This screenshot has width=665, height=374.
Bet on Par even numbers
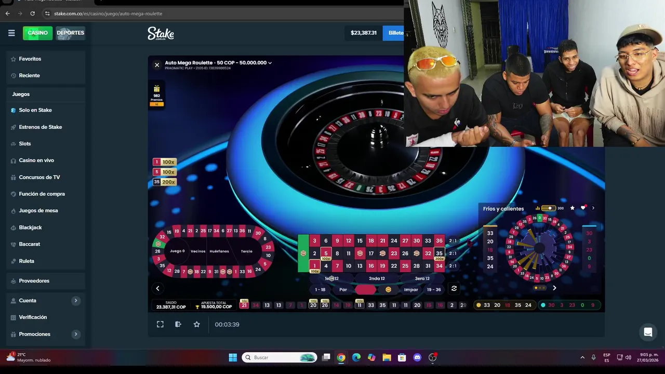[x=343, y=289]
